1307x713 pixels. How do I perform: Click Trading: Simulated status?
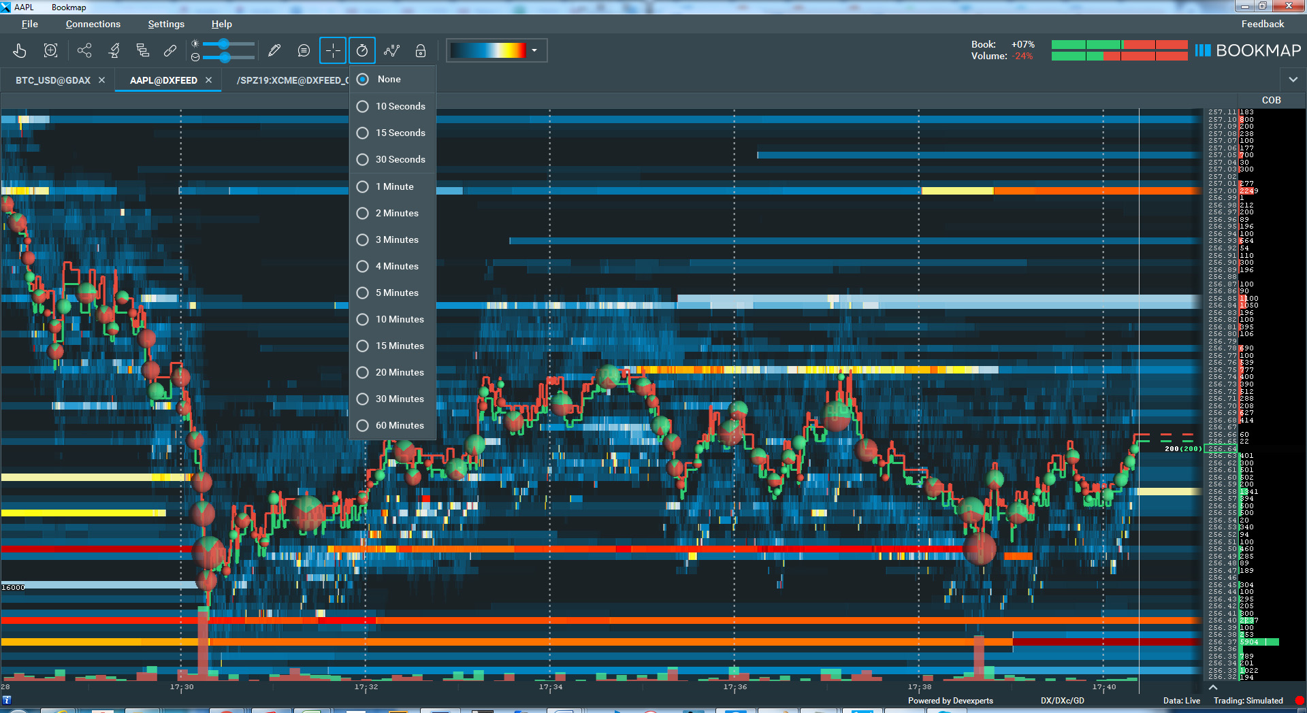(x=1248, y=700)
